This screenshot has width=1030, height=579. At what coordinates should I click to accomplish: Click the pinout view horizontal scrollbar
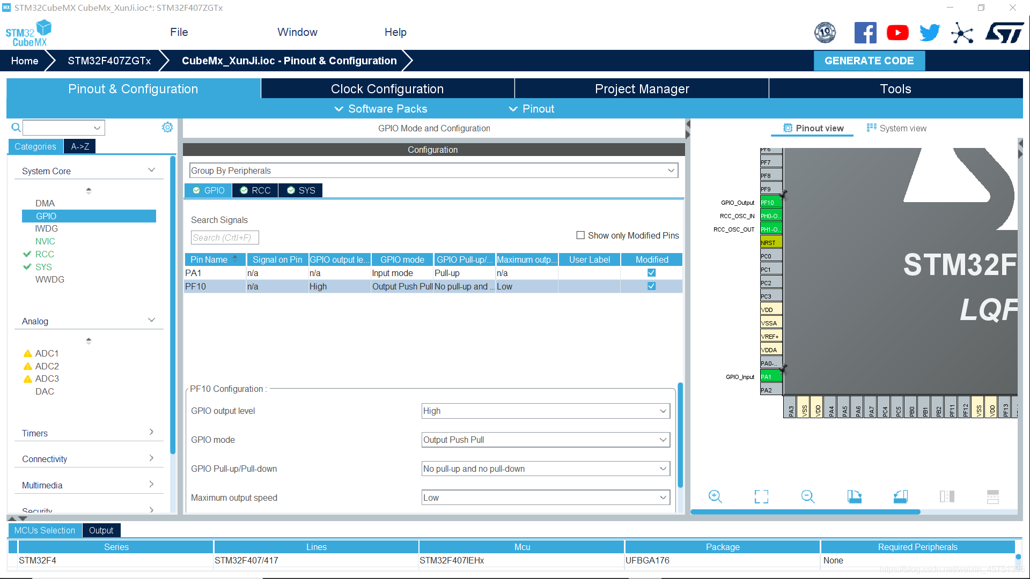[x=805, y=512]
